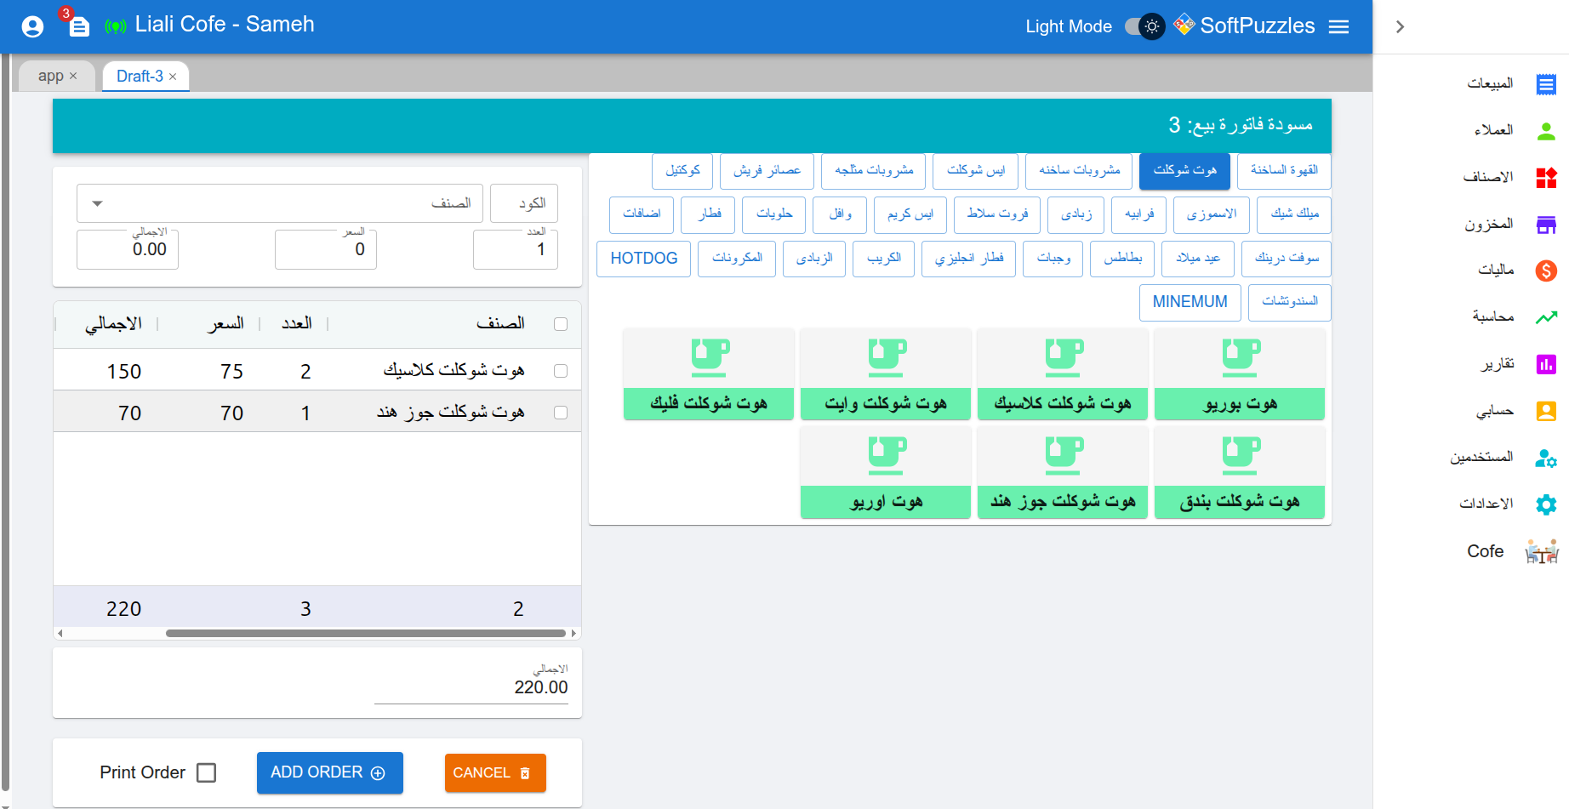Viewport: 1569px width, 809px height.
Task: Open the draft documents icon with badge
Action: tap(78, 26)
